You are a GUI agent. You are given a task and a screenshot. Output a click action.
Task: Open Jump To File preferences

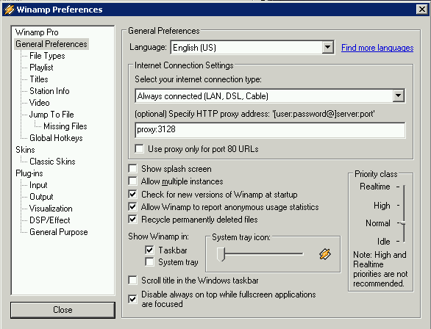pyautogui.click(x=51, y=115)
